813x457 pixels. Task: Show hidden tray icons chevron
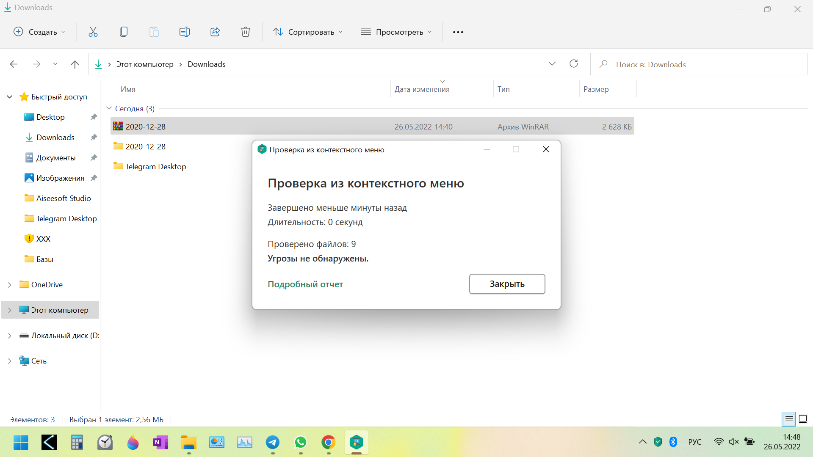coord(643,442)
